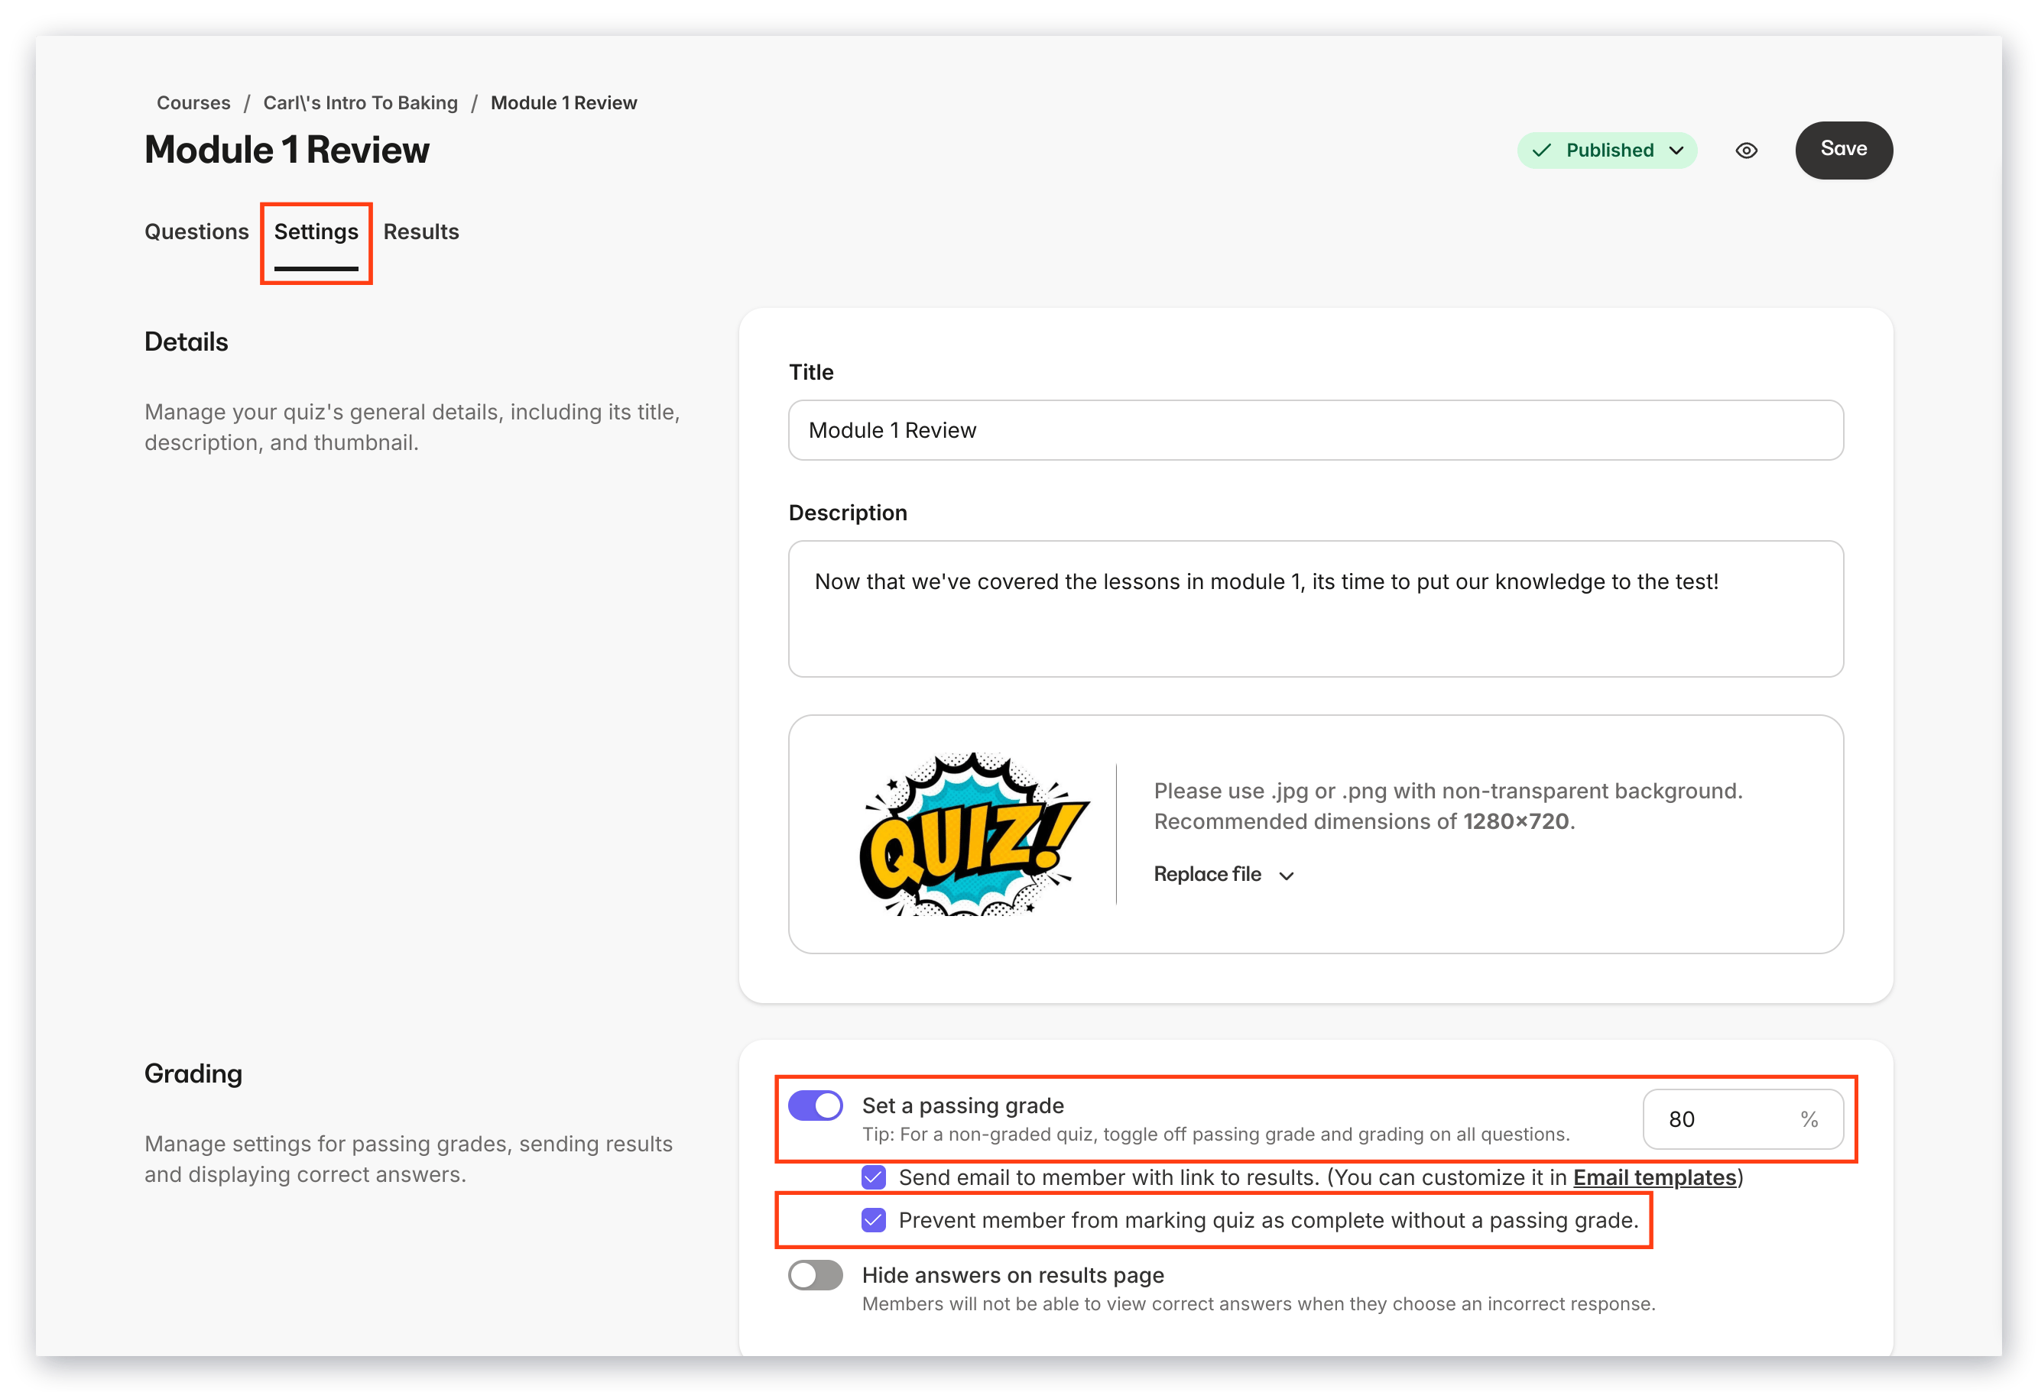This screenshot has width=2038, height=1392.
Task: Click the 'Recommended dimensions of 1280×720' text
Action: click(x=1364, y=821)
